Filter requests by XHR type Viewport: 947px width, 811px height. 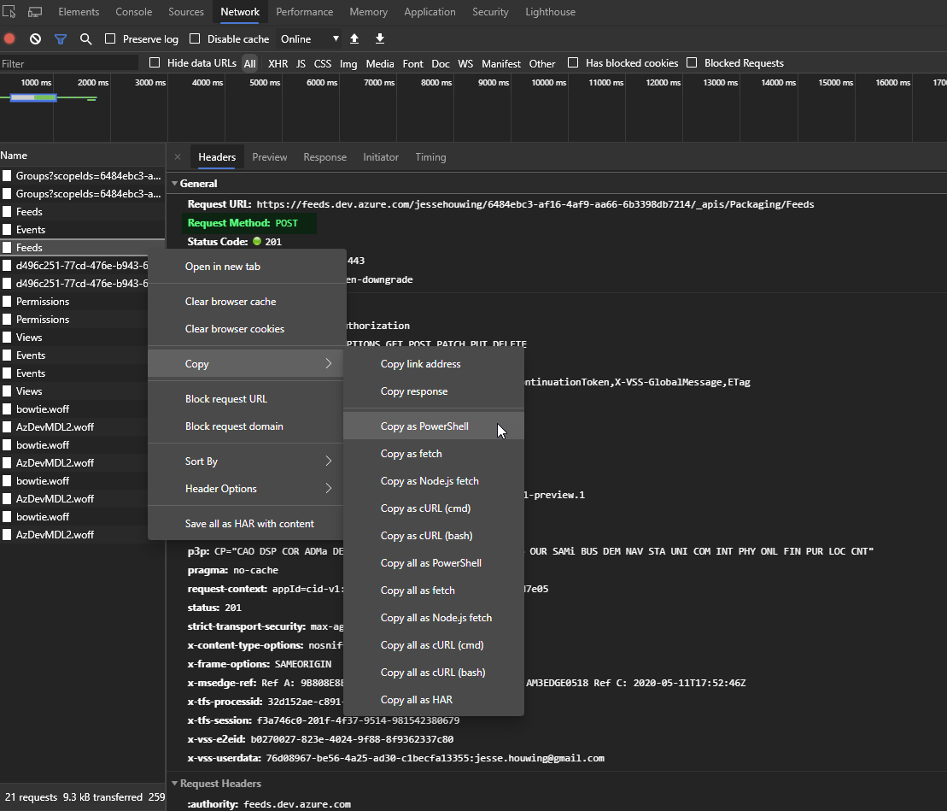(278, 63)
